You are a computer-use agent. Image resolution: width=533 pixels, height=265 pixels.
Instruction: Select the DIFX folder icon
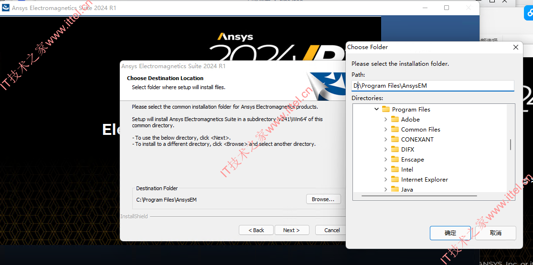[x=394, y=149]
